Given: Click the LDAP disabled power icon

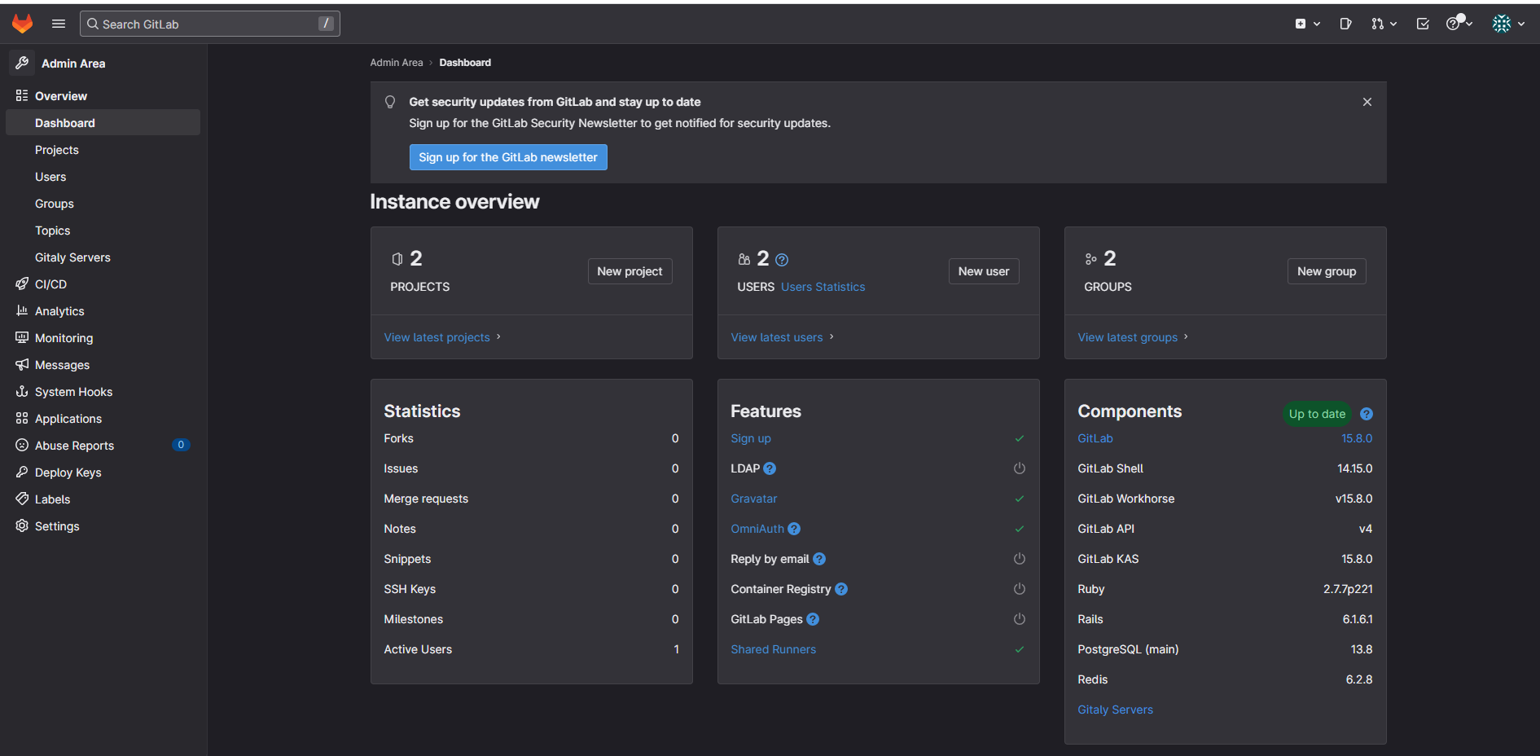Looking at the screenshot, I should pyautogui.click(x=1020, y=468).
